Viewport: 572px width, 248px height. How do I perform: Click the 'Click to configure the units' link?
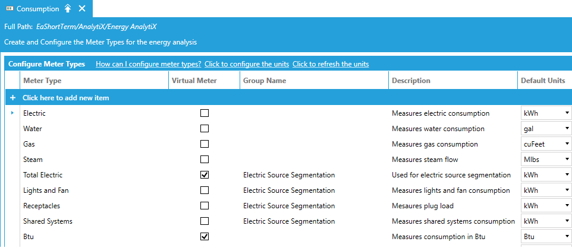click(247, 64)
